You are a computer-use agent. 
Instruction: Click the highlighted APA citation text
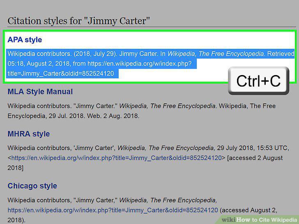pos(150,64)
